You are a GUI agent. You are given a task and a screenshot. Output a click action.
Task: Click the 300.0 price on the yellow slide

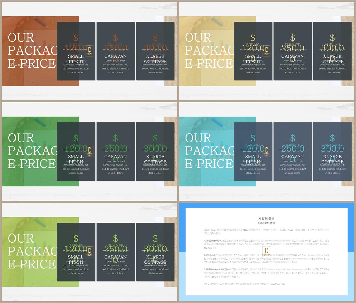tap(332, 48)
